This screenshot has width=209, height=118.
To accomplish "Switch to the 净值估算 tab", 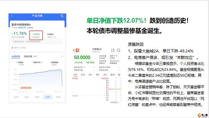I will click(28, 56).
